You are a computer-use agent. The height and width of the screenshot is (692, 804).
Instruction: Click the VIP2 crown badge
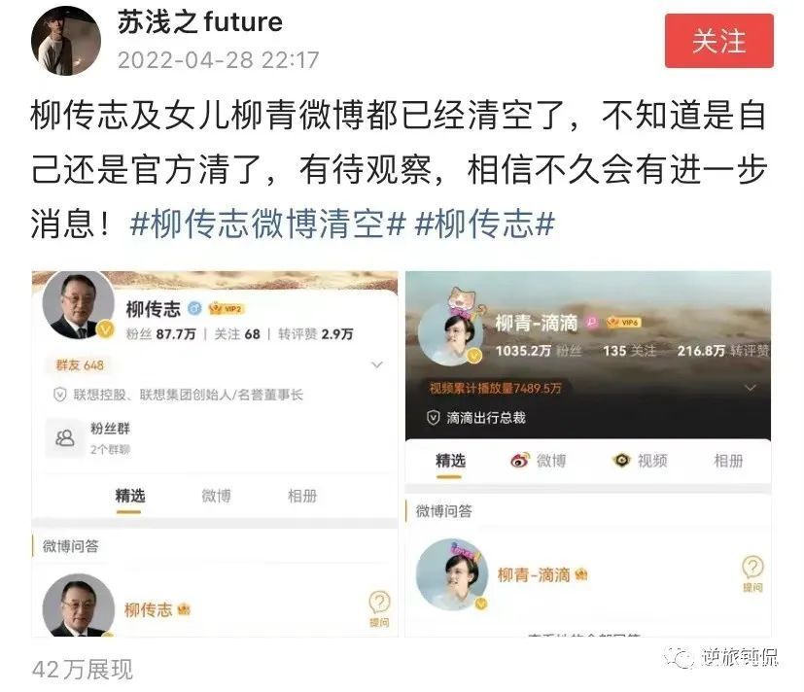[x=227, y=308]
